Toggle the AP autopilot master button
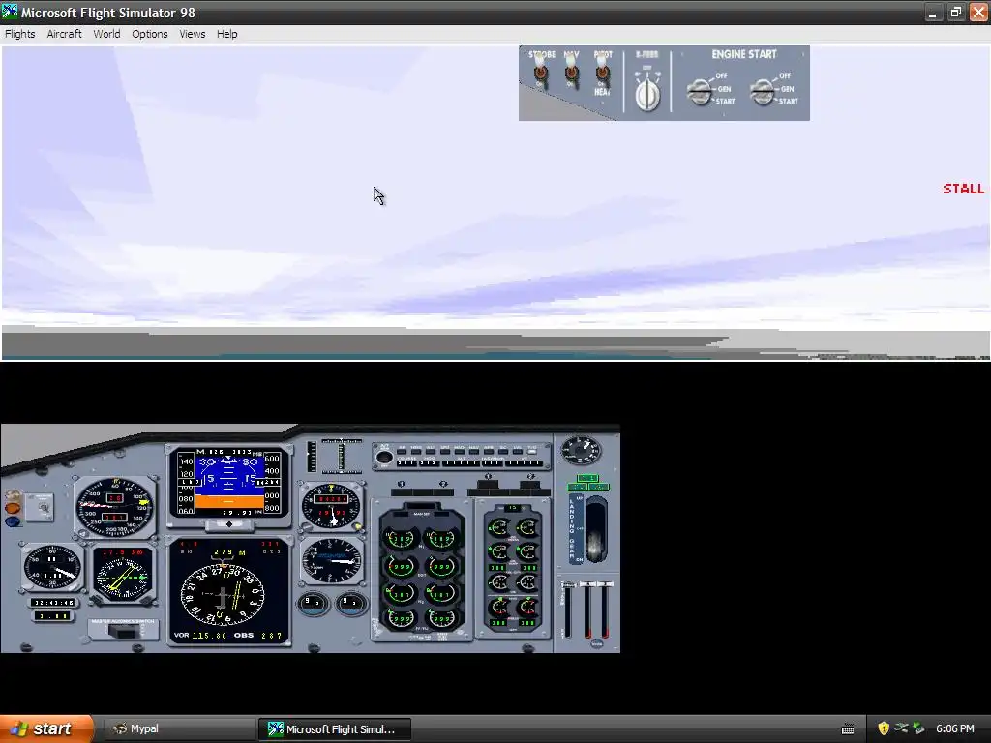Viewport: 991px width, 743px height. [x=402, y=451]
